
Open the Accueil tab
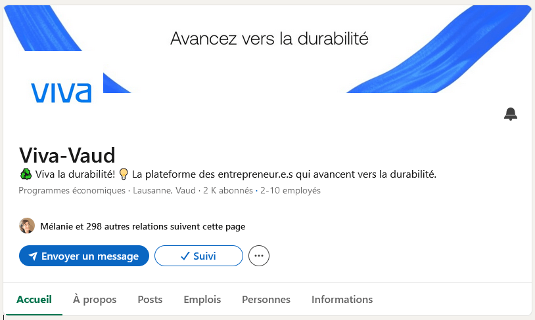(x=34, y=300)
